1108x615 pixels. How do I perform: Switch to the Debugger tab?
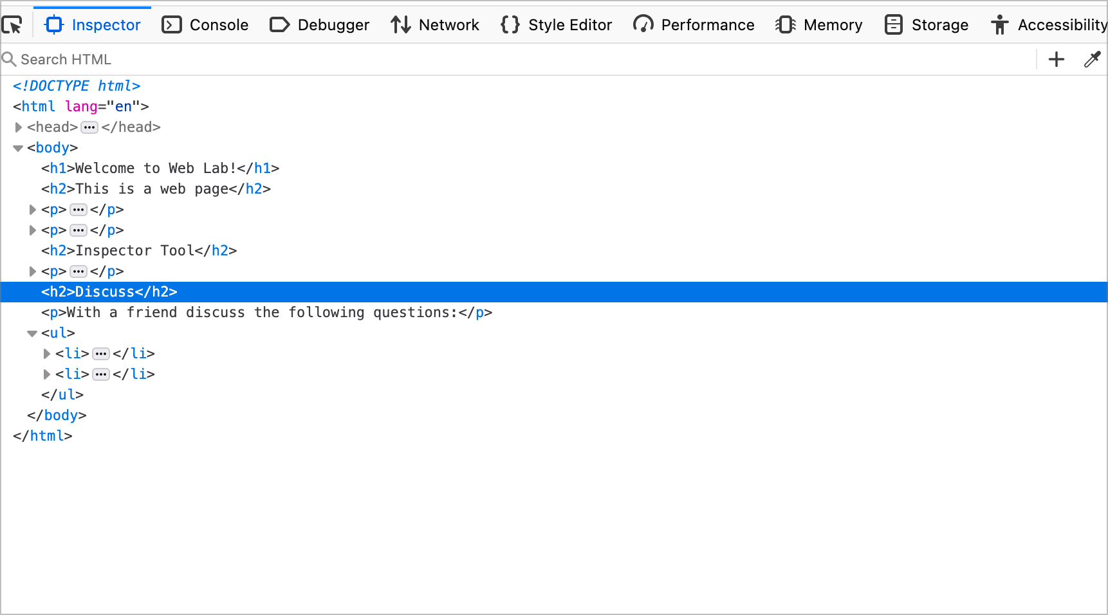[319, 25]
